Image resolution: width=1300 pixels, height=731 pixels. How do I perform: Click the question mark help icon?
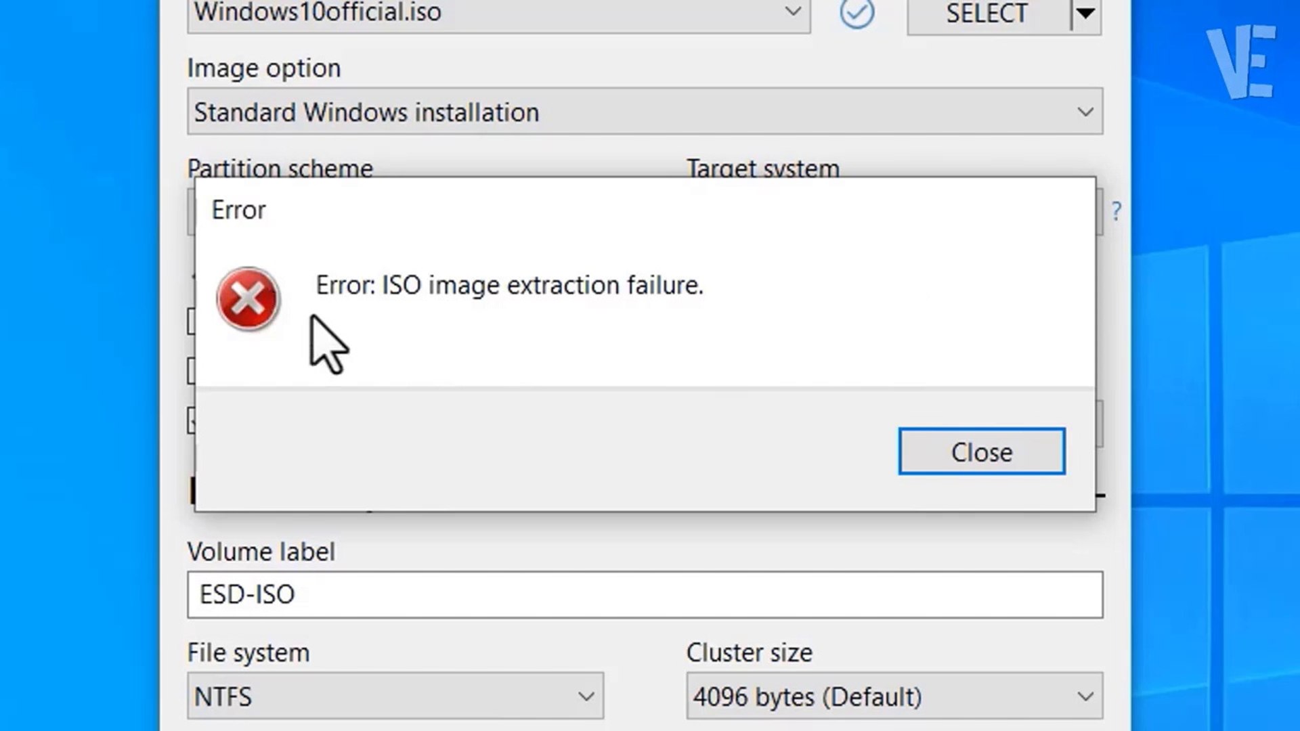(1116, 211)
